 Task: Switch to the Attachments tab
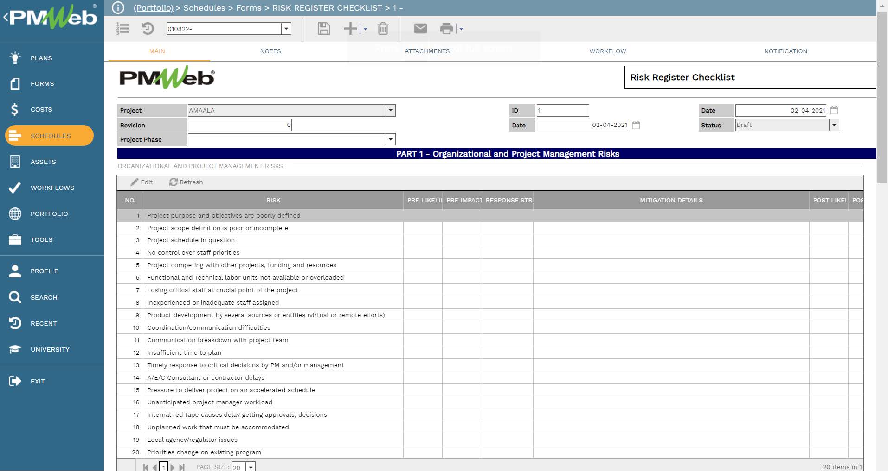coord(427,51)
